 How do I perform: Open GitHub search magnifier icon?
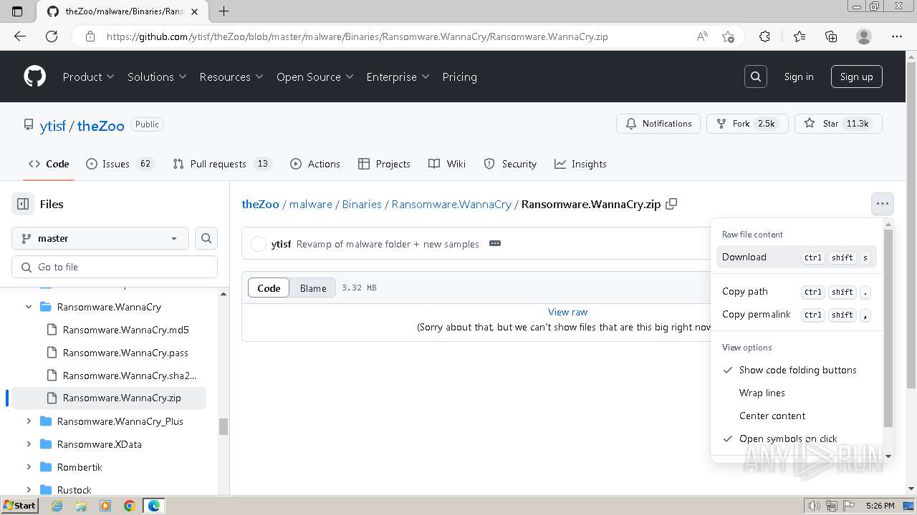click(x=755, y=77)
